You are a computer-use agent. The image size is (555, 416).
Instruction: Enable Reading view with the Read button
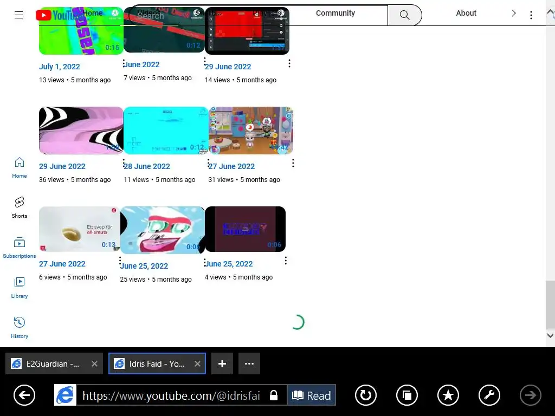(312, 395)
